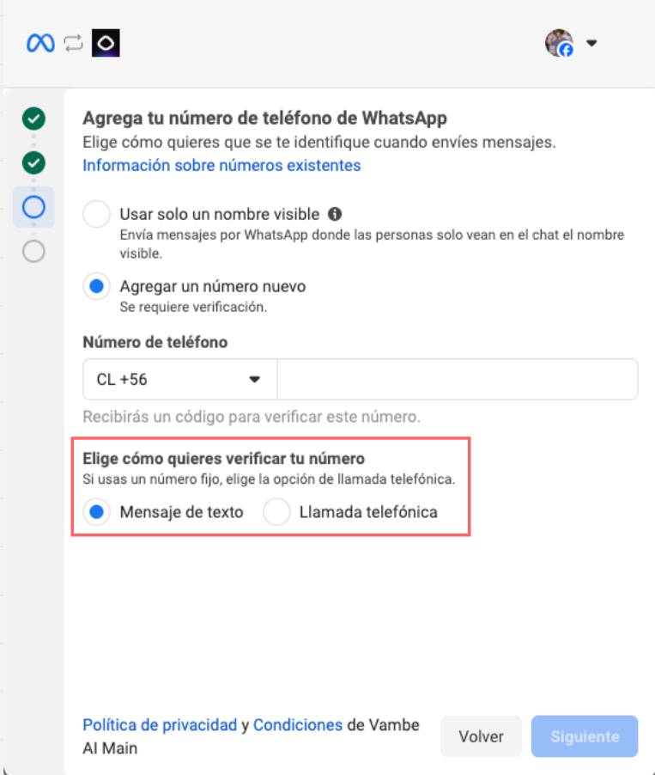The height and width of the screenshot is (775, 655).
Task: Click the second completed step checkmark
Action: tap(33, 162)
